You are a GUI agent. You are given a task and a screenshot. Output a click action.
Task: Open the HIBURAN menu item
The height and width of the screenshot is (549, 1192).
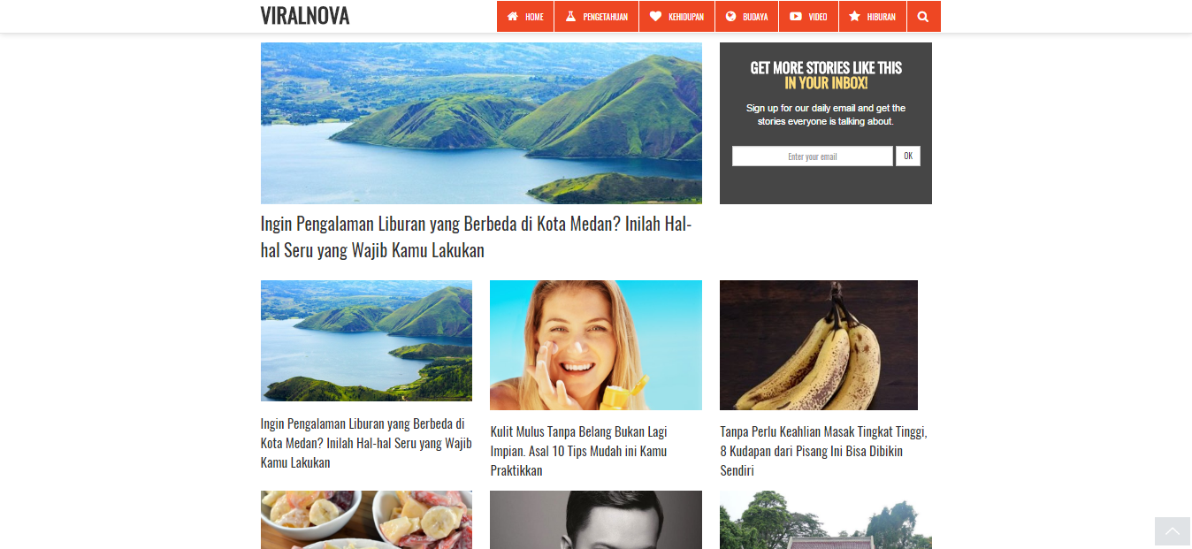pyautogui.click(x=873, y=16)
